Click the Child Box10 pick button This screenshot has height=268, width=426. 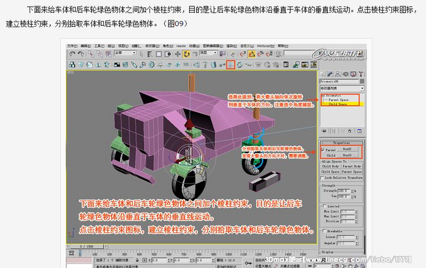[x=349, y=156]
